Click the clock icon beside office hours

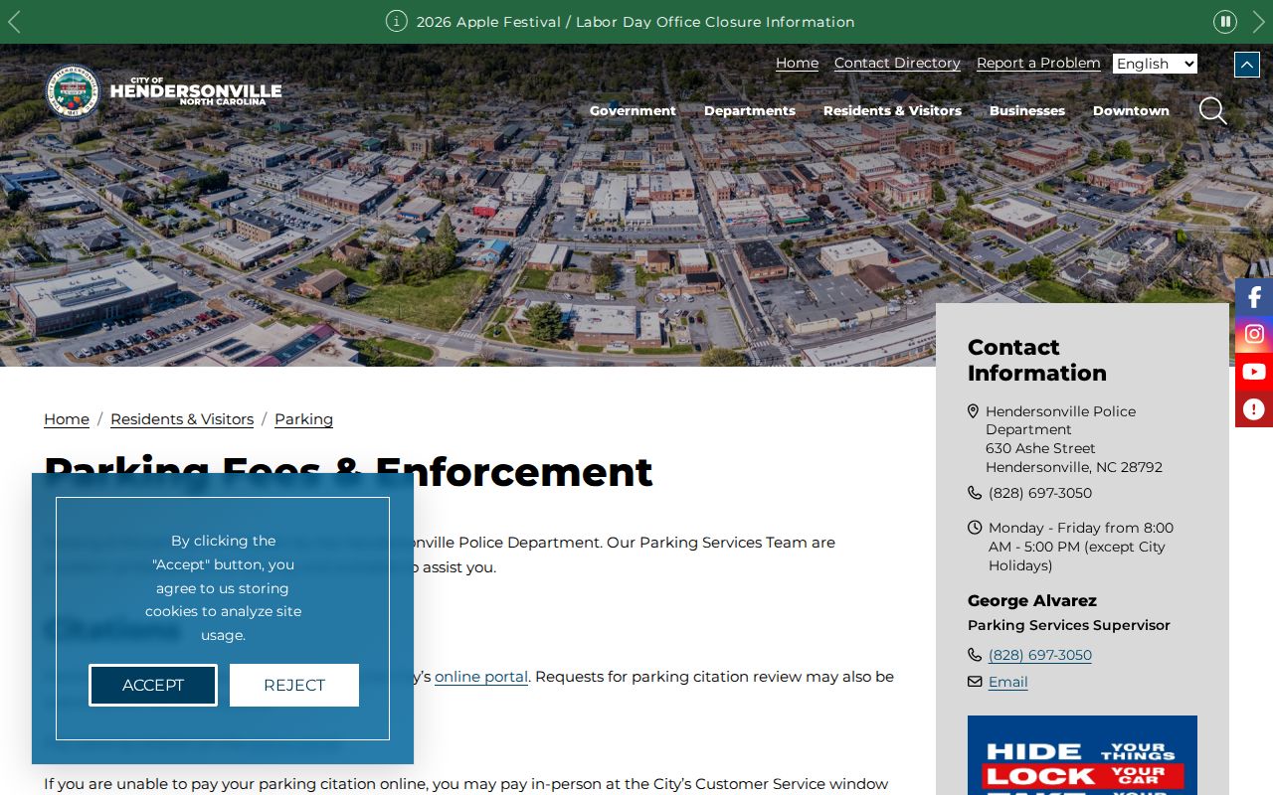pos(975,528)
